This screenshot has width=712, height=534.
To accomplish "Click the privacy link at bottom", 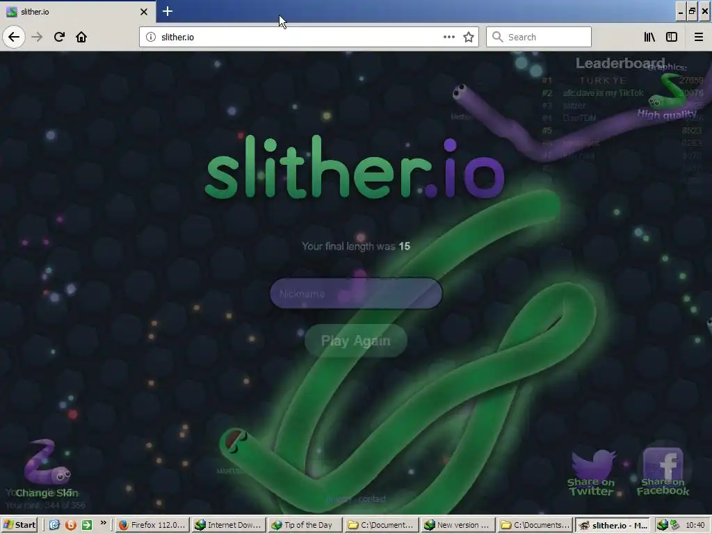I will pos(339,499).
